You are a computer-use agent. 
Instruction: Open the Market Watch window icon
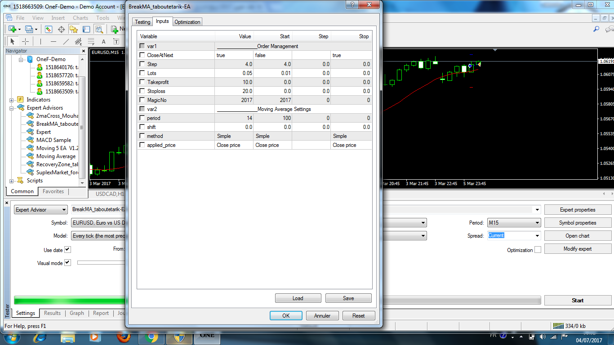[49, 29]
